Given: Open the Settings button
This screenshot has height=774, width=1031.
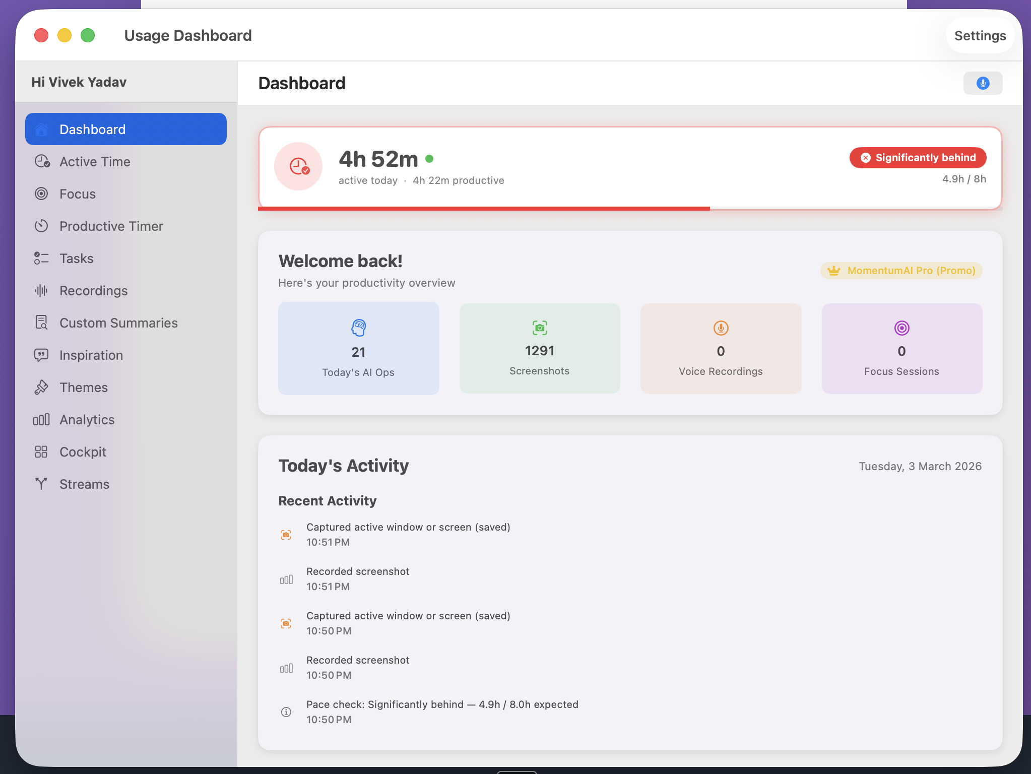Looking at the screenshot, I should [x=980, y=35].
